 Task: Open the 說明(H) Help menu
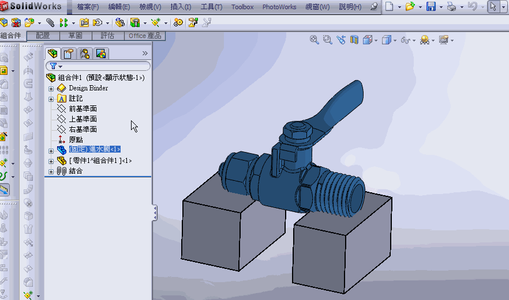[x=350, y=7]
